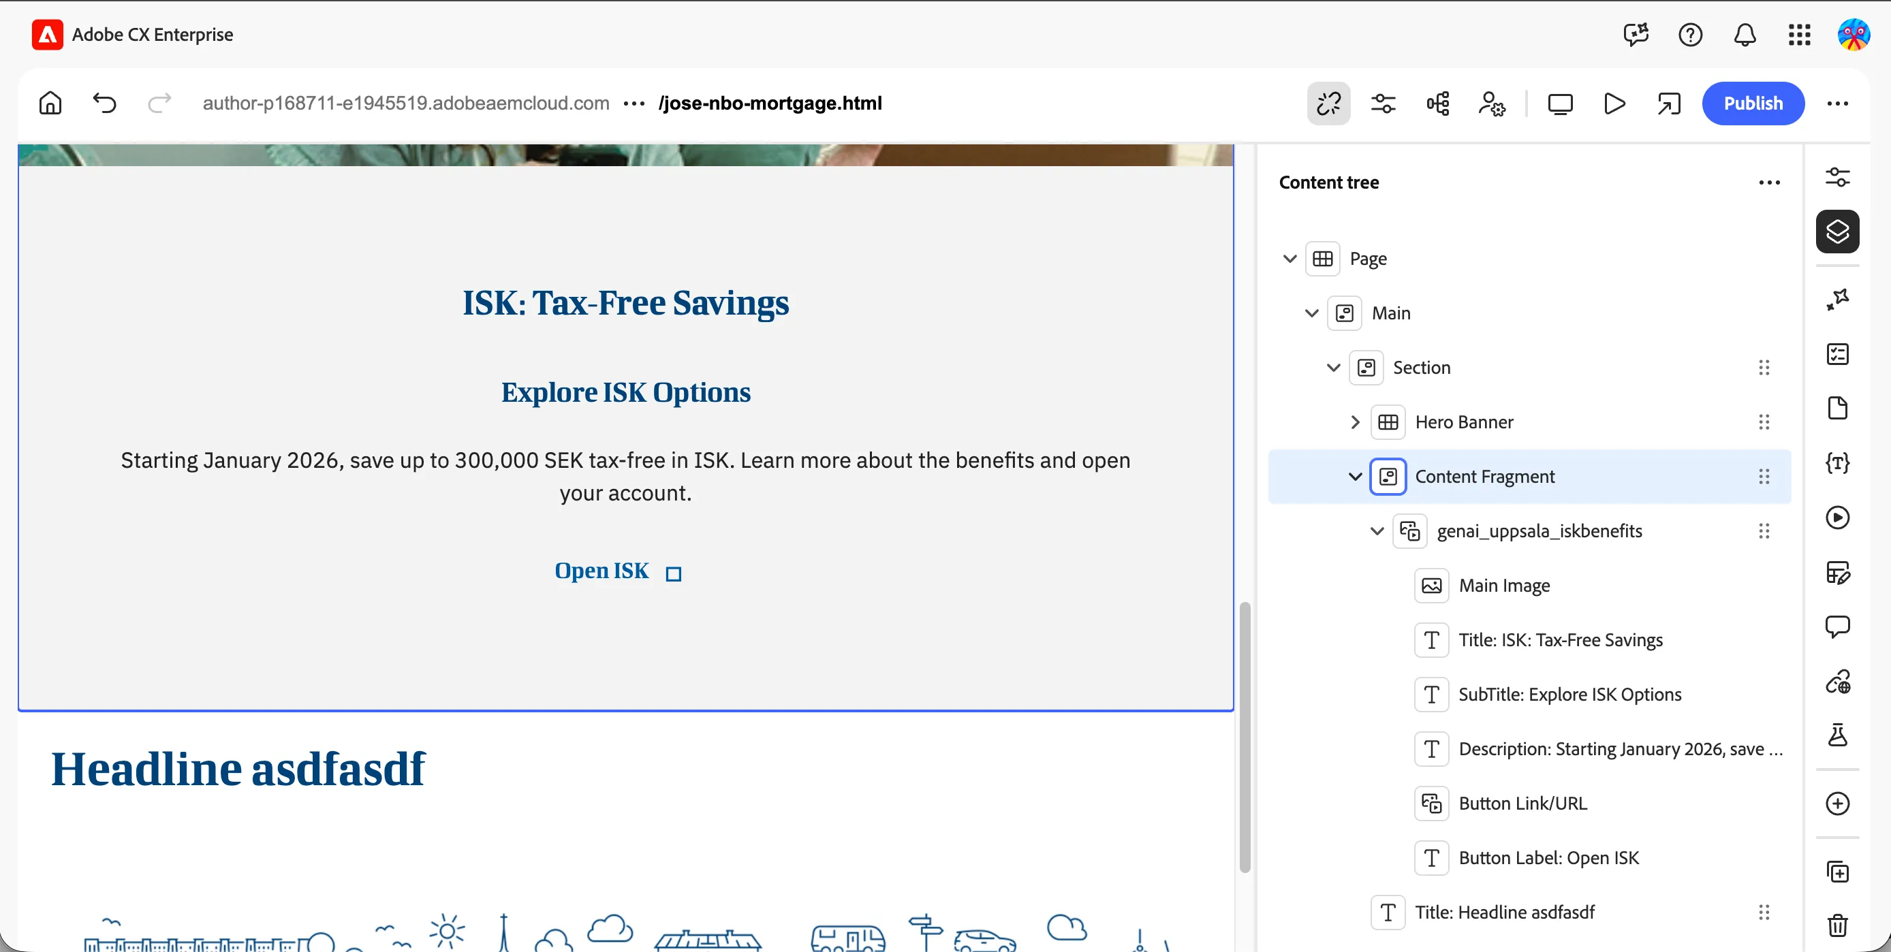Open the feedback chat sparkle icon in header

coord(1636,35)
